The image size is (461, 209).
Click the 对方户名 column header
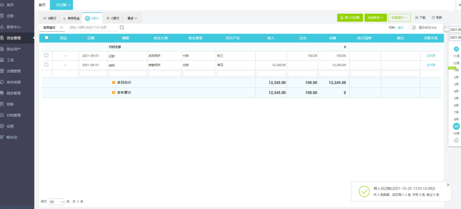[233, 38]
